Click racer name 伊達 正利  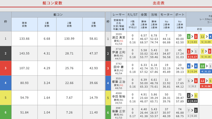click(119, 52)
